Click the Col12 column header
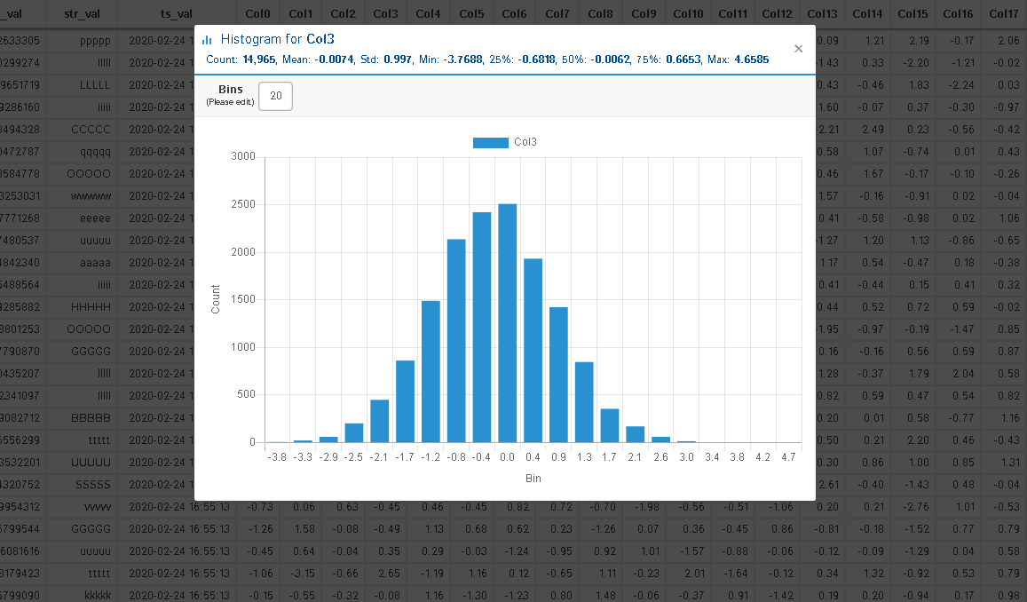 click(778, 13)
